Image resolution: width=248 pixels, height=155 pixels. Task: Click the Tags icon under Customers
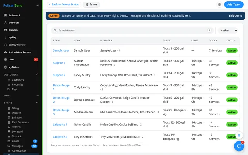(9, 90)
